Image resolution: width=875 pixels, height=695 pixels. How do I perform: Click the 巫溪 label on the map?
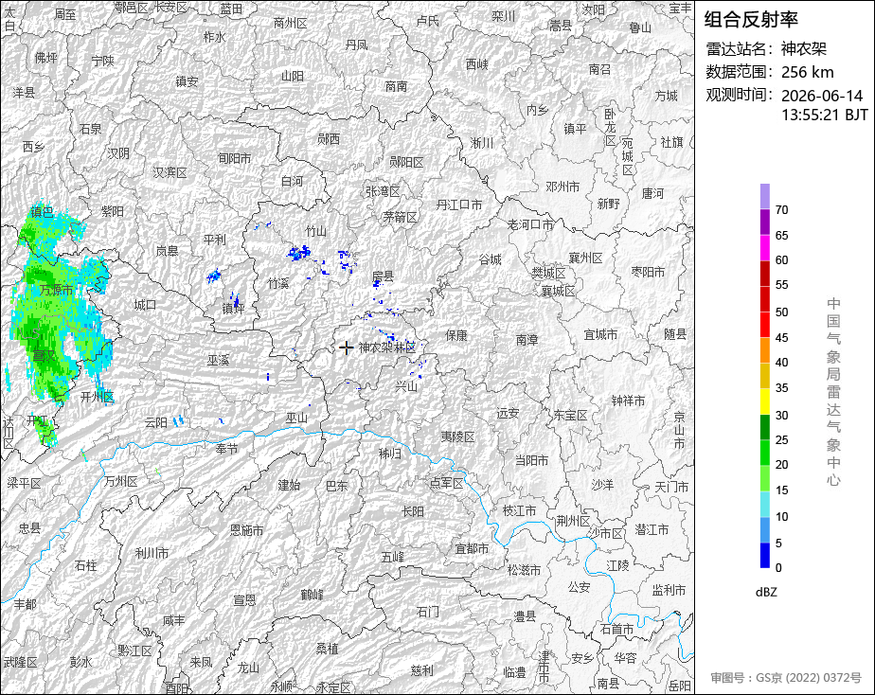tap(218, 361)
